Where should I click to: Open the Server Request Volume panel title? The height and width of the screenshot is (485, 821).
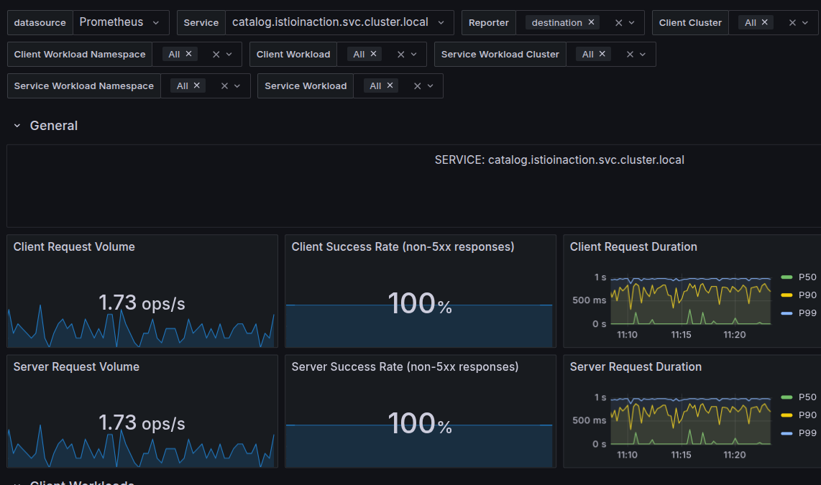pyautogui.click(x=76, y=366)
